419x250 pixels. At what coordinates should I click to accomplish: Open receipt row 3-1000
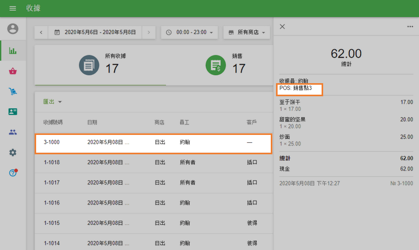(x=153, y=142)
